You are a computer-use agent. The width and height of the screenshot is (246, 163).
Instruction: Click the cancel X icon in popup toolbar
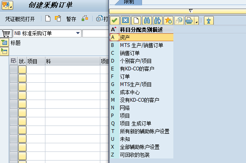tap(125, 21)
